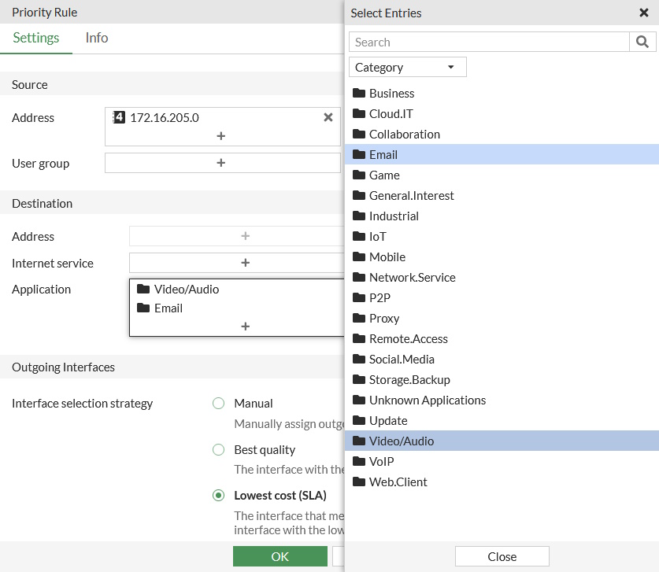Click the folder icon next to Social.Media
659x572 pixels.
click(x=358, y=359)
